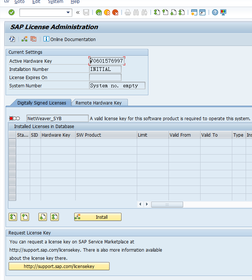This screenshot has height=280, width=252.
Task: Switch to Digitally Signed Licenses tab
Action: point(42,103)
